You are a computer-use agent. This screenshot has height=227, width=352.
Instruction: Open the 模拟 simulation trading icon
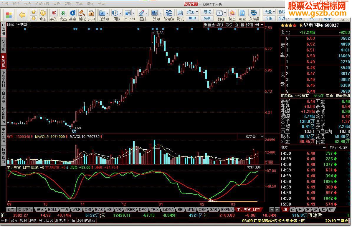click(x=82, y=15)
